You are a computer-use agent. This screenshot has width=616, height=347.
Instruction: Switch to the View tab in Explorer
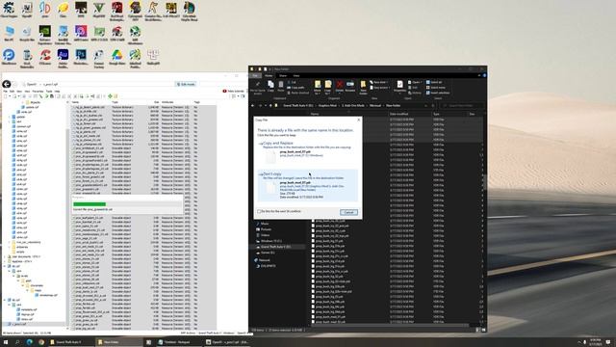tap(296, 75)
